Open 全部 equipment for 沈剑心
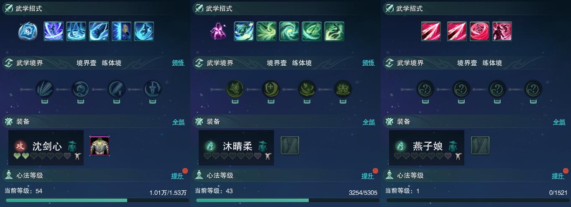Screen dimensions: 571x207 (179, 122)
